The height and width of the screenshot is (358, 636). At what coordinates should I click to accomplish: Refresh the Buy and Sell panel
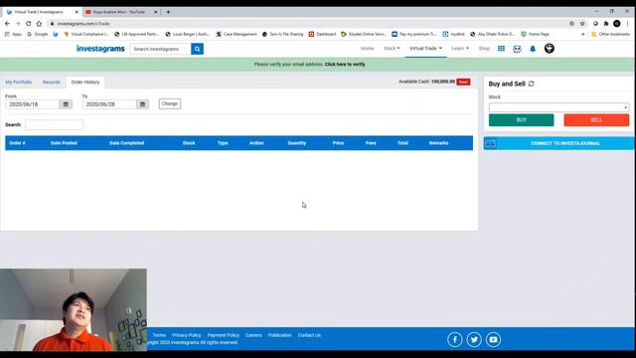[x=532, y=84]
